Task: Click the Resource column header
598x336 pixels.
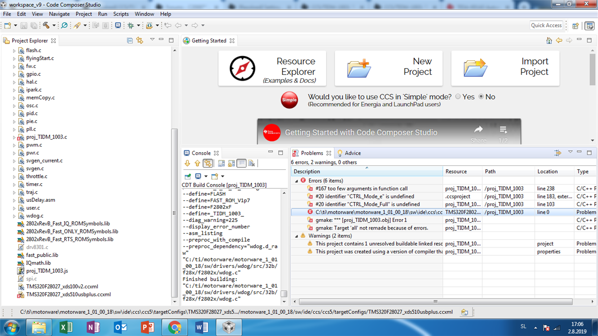Action: click(462, 172)
